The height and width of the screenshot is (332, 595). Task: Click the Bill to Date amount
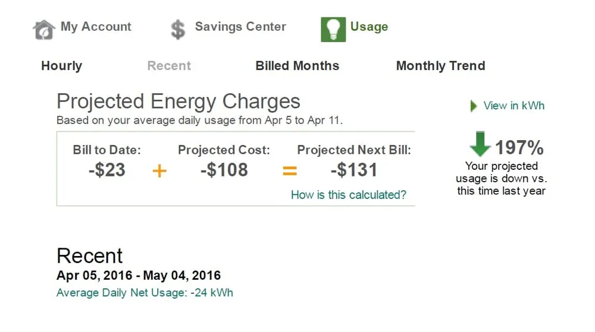click(107, 170)
